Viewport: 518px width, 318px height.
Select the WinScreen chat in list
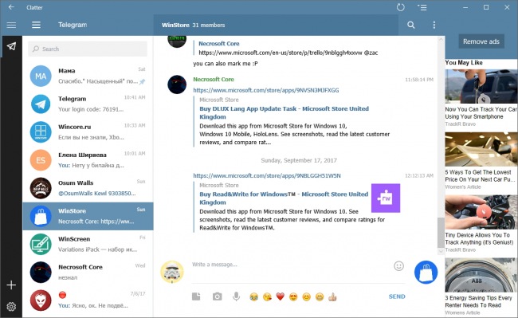tap(88, 244)
